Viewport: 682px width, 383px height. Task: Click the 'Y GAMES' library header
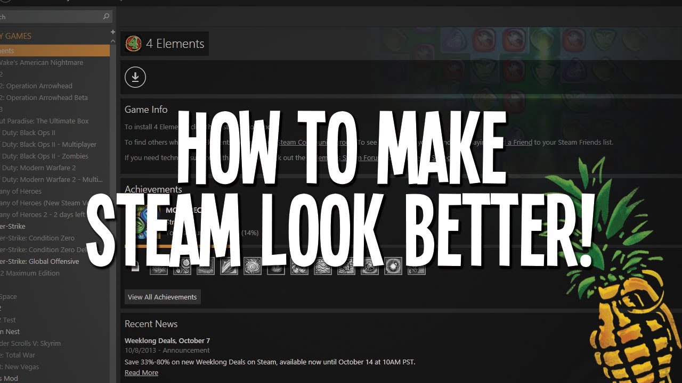[x=16, y=36]
